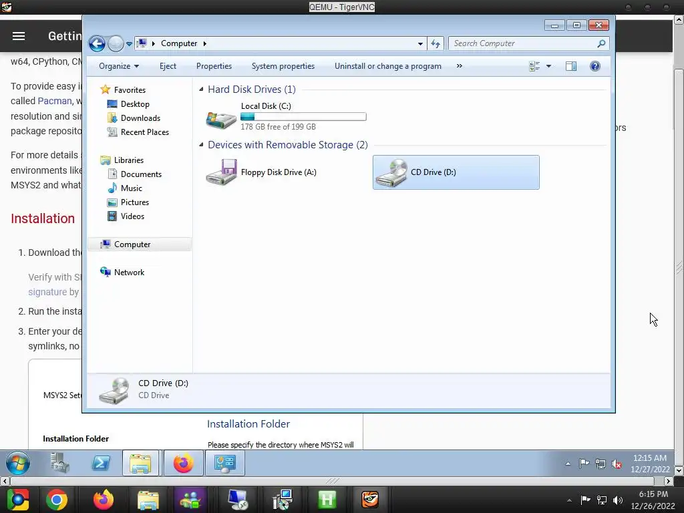The width and height of the screenshot is (684, 513).
Task: Switch to Firefox in guest taskbar
Action: (183, 463)
